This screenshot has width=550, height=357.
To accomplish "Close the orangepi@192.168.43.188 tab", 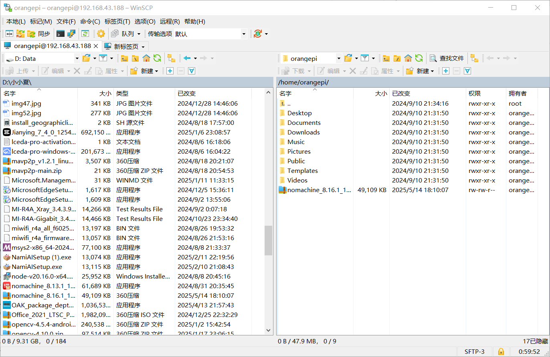I will [96, 46].
